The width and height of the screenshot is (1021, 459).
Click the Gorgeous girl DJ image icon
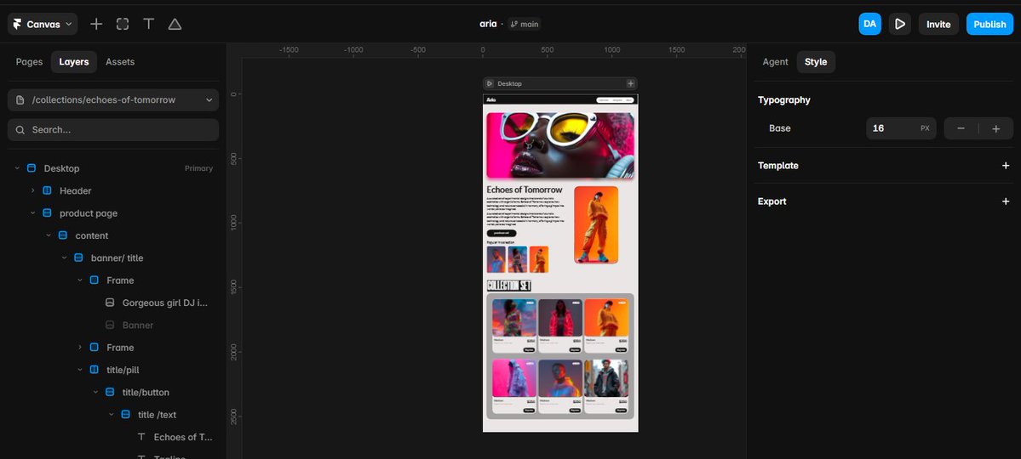(x=110, y=303)
